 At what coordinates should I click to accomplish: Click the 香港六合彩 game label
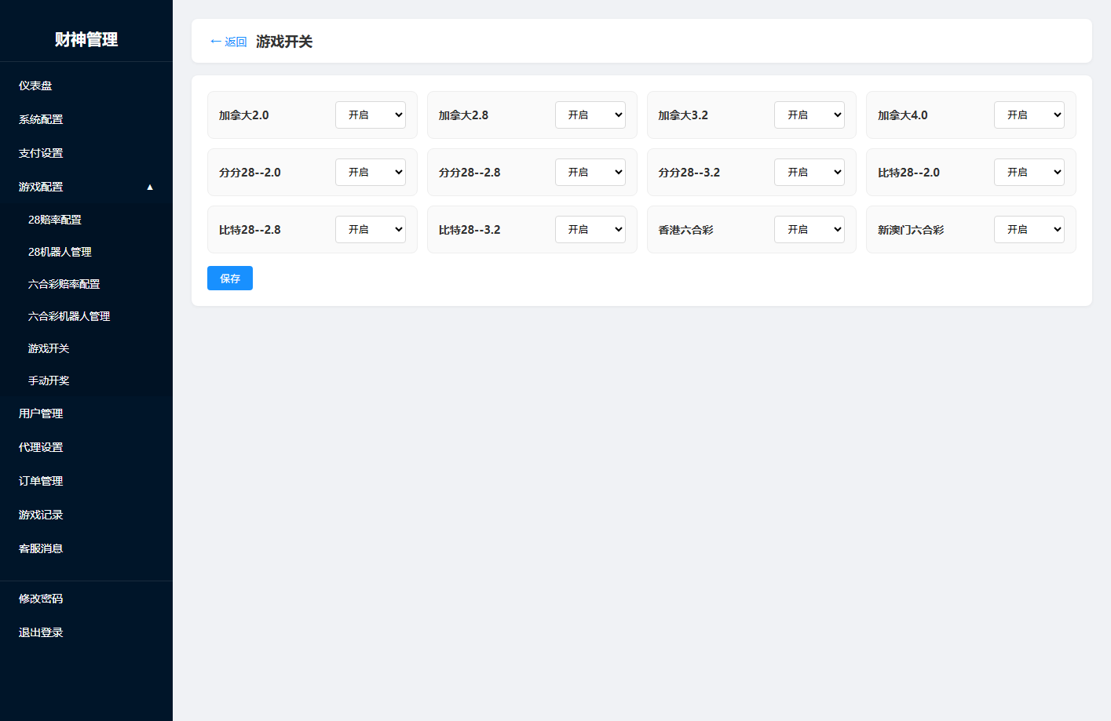685,230
